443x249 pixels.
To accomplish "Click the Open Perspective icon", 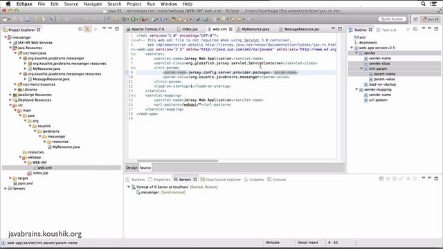I will (415, 19).
